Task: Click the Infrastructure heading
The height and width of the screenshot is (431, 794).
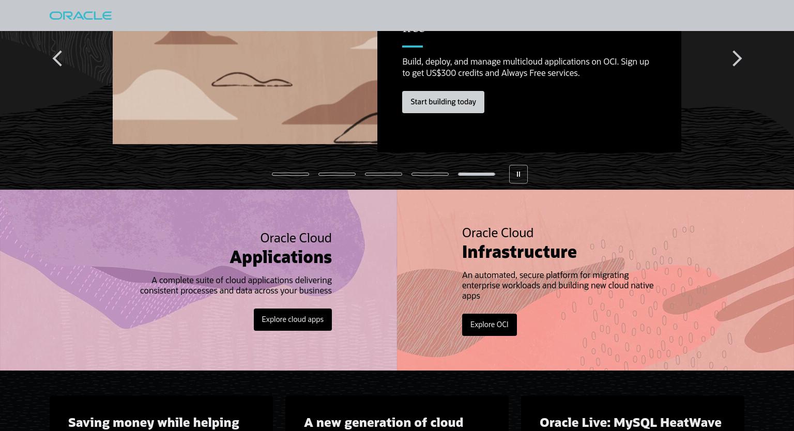Action: tap(519, 252)
